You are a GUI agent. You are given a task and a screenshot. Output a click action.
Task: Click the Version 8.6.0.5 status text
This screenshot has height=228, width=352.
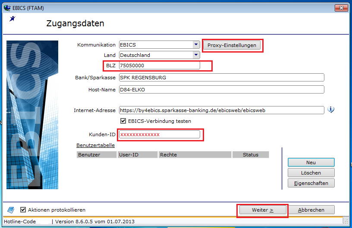click(95, 222)
